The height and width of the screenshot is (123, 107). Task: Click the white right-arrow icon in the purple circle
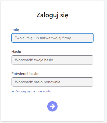[x=52, y=106]
